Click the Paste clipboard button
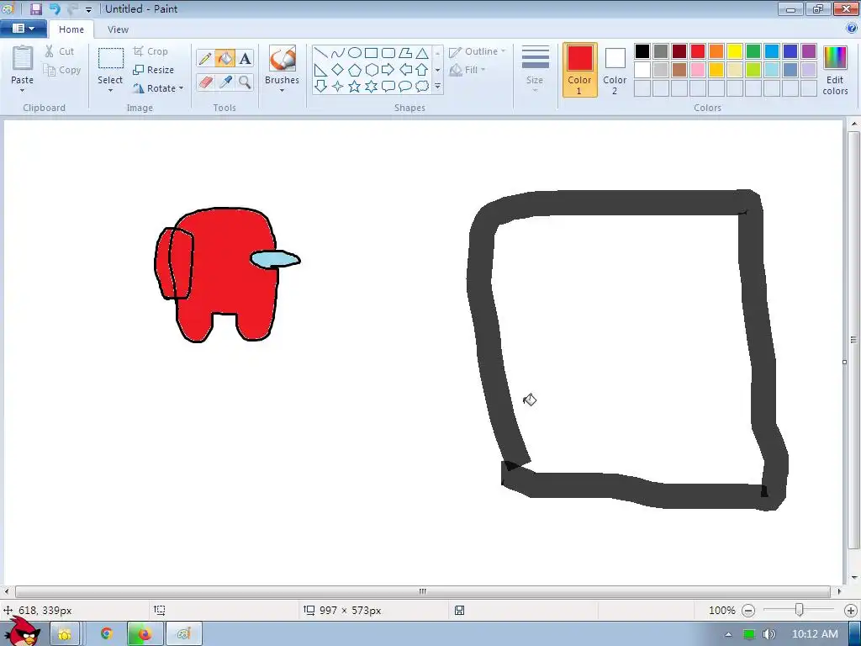 23,60
